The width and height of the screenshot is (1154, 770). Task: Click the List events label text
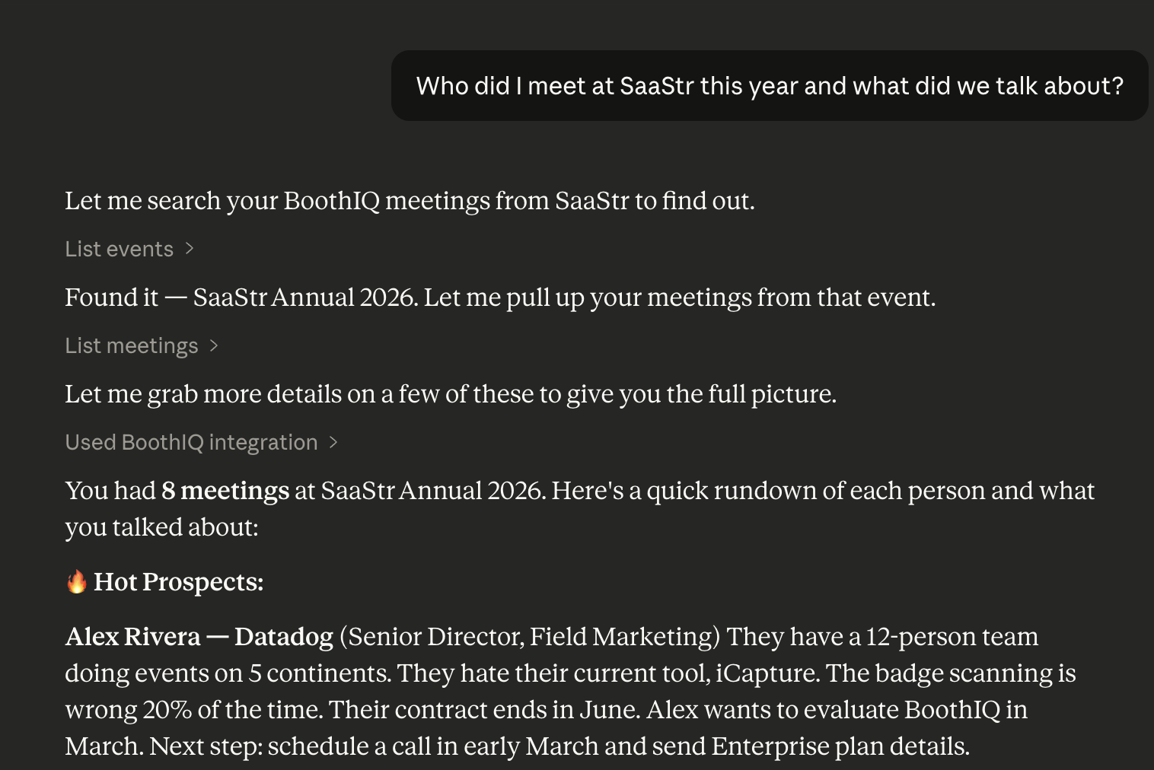[119, 249]
